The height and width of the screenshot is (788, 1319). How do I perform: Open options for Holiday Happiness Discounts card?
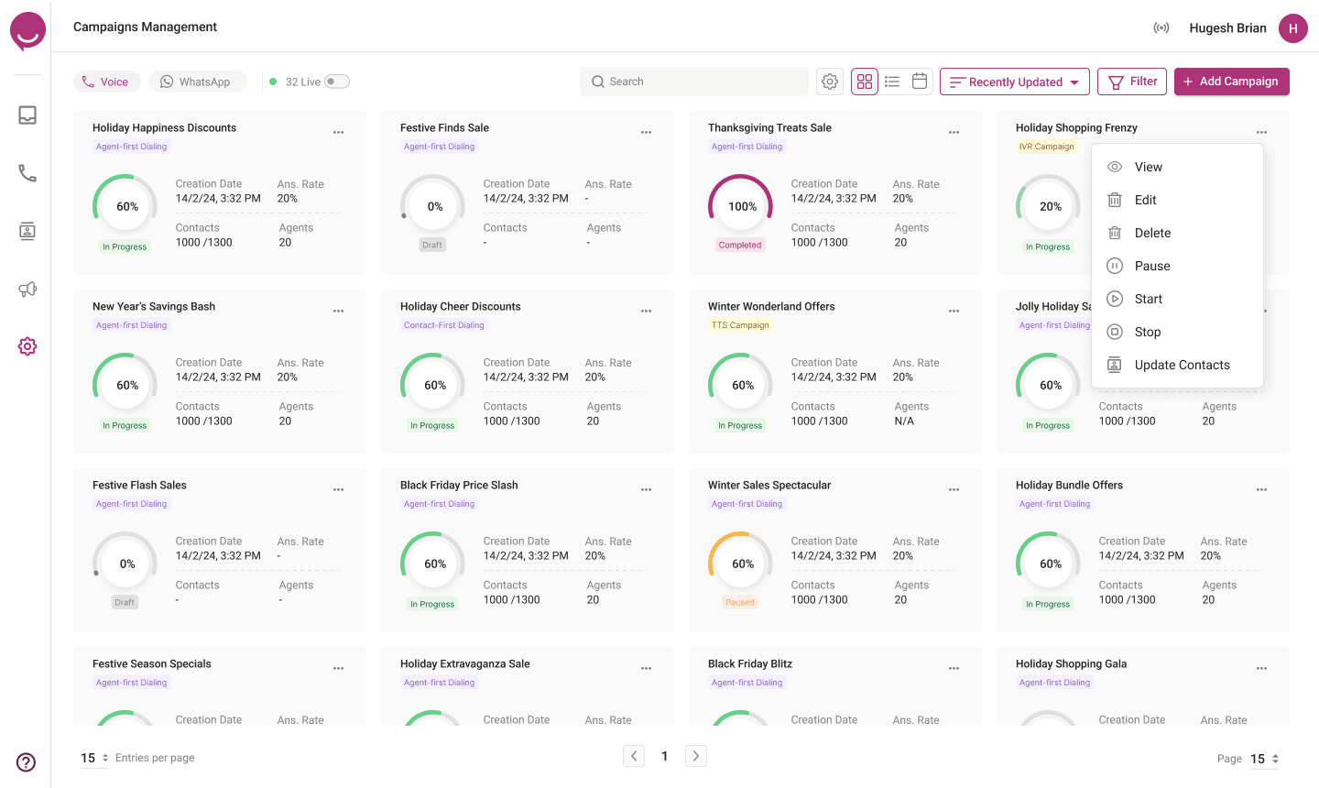[x=339, y=133]
